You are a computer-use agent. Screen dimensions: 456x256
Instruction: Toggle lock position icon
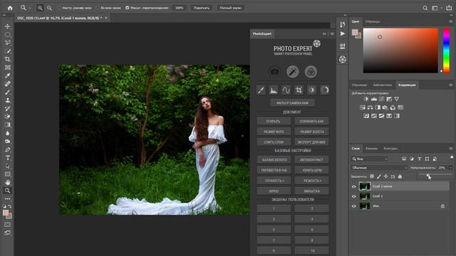[386, 176]
